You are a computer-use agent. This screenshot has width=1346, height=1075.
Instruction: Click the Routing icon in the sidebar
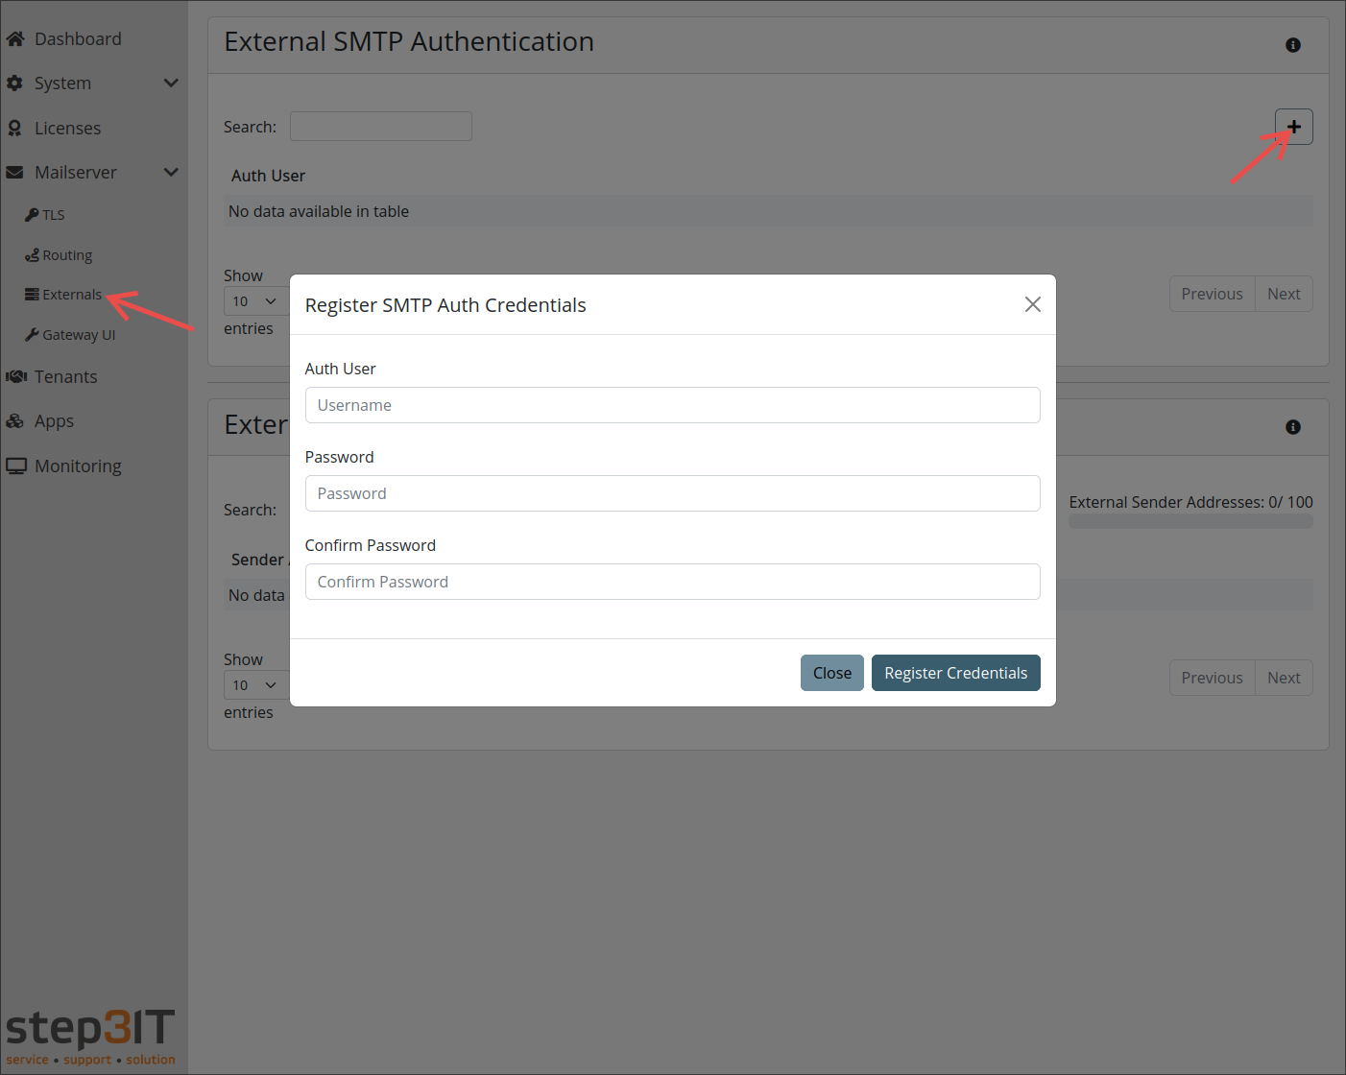pyautogui.click(x=32, y=254)
